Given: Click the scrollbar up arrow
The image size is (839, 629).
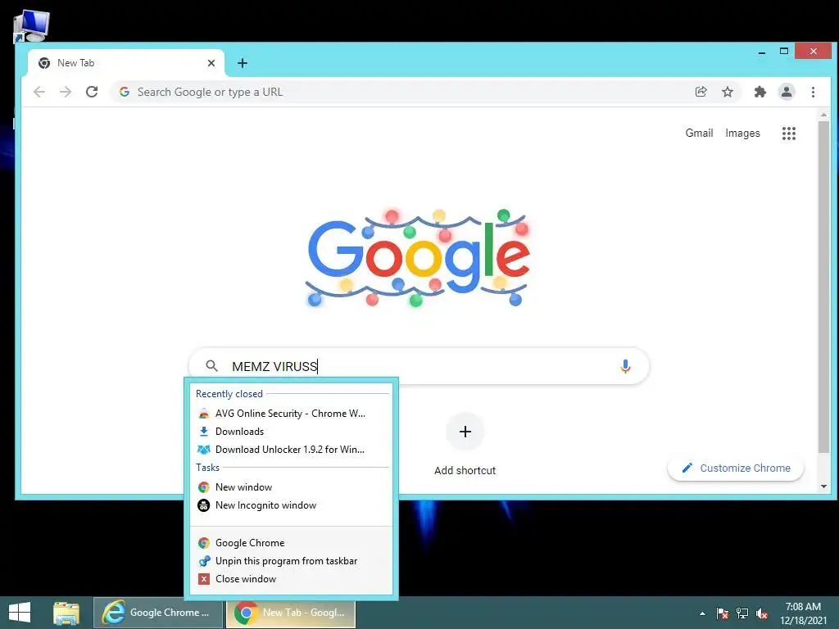Looking at the screenshot, I should (x=823, y=115).
